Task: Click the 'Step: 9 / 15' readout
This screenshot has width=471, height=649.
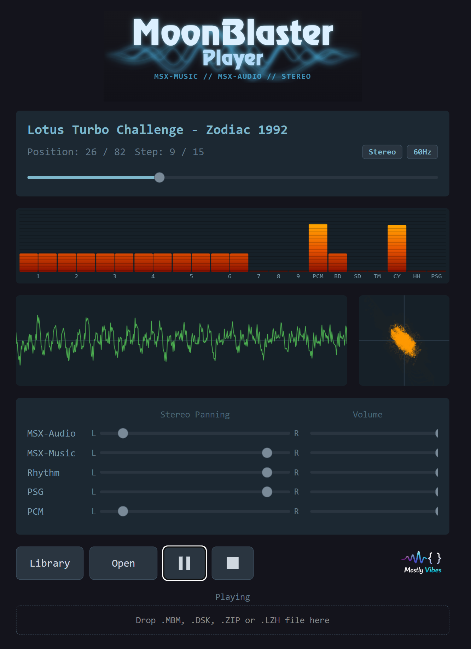Action: click(x=169, y=152)
